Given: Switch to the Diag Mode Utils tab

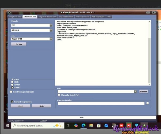Looking at the screenshot, I should coord(15,17).
